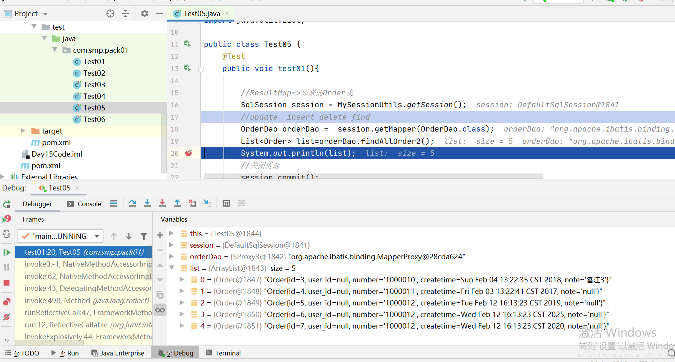Open Day15Code.iml file
The height and width of the screenshot is (362, 675).
tap(57, 154)
